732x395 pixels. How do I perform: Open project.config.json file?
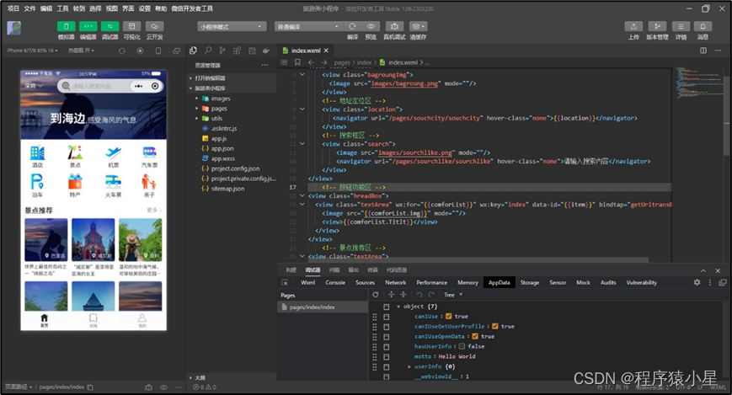click(235, 168)
